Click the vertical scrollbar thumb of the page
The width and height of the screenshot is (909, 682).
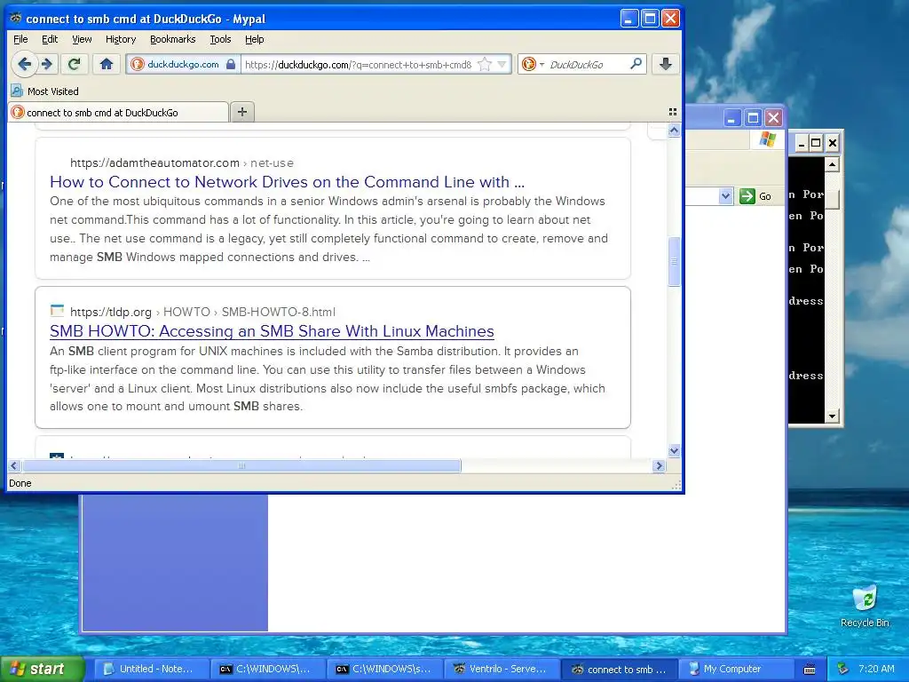coord(674,262)
